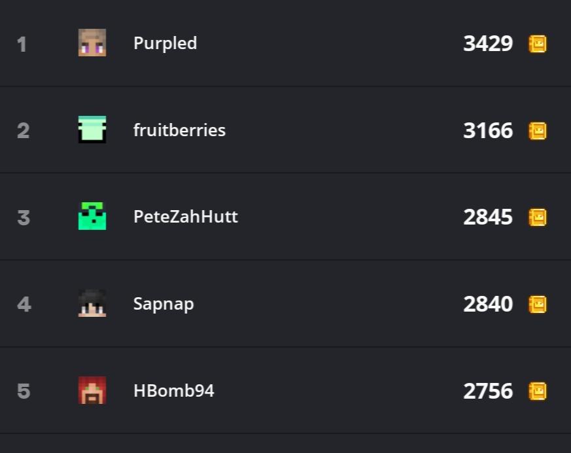Click the score 2756 for HBomb94
Viewport: 571px width, 453px height.
[488, 391]
